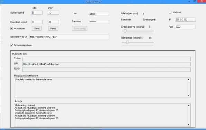Click the Token diagnostic field

pyautogui.click(x=107, y=59)
